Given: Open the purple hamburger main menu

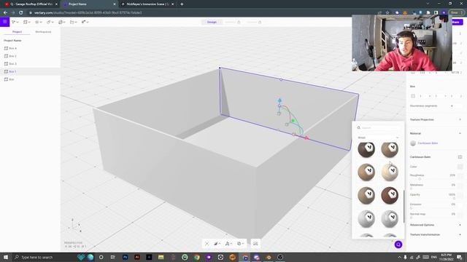Looking at the screenshot, I should (x=5, y=22).
